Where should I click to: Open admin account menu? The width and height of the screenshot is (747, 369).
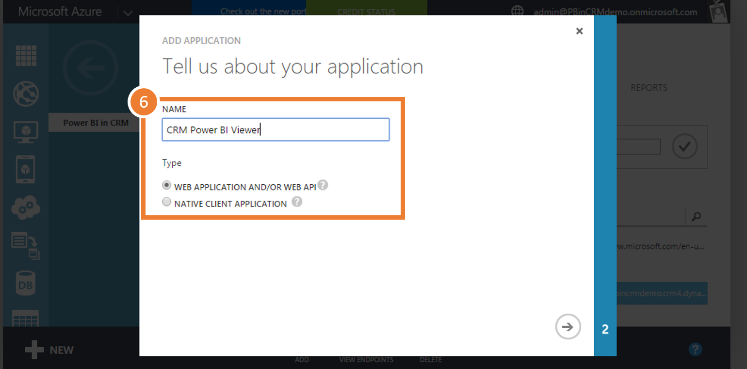click(x=616, y=12)
